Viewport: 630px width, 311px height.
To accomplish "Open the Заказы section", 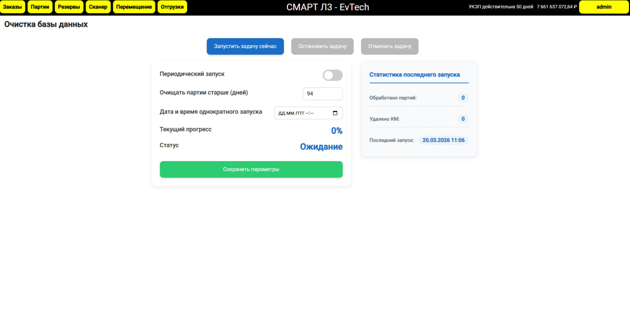I will 13,7.
